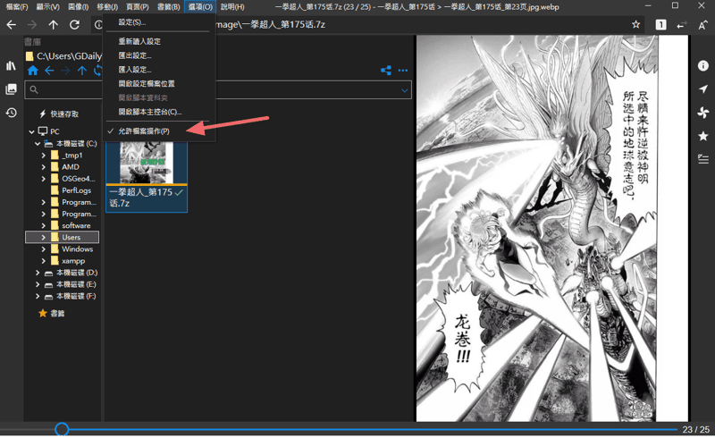
Task: Click the C:\Users\GDaily path label
Action: 69,56
